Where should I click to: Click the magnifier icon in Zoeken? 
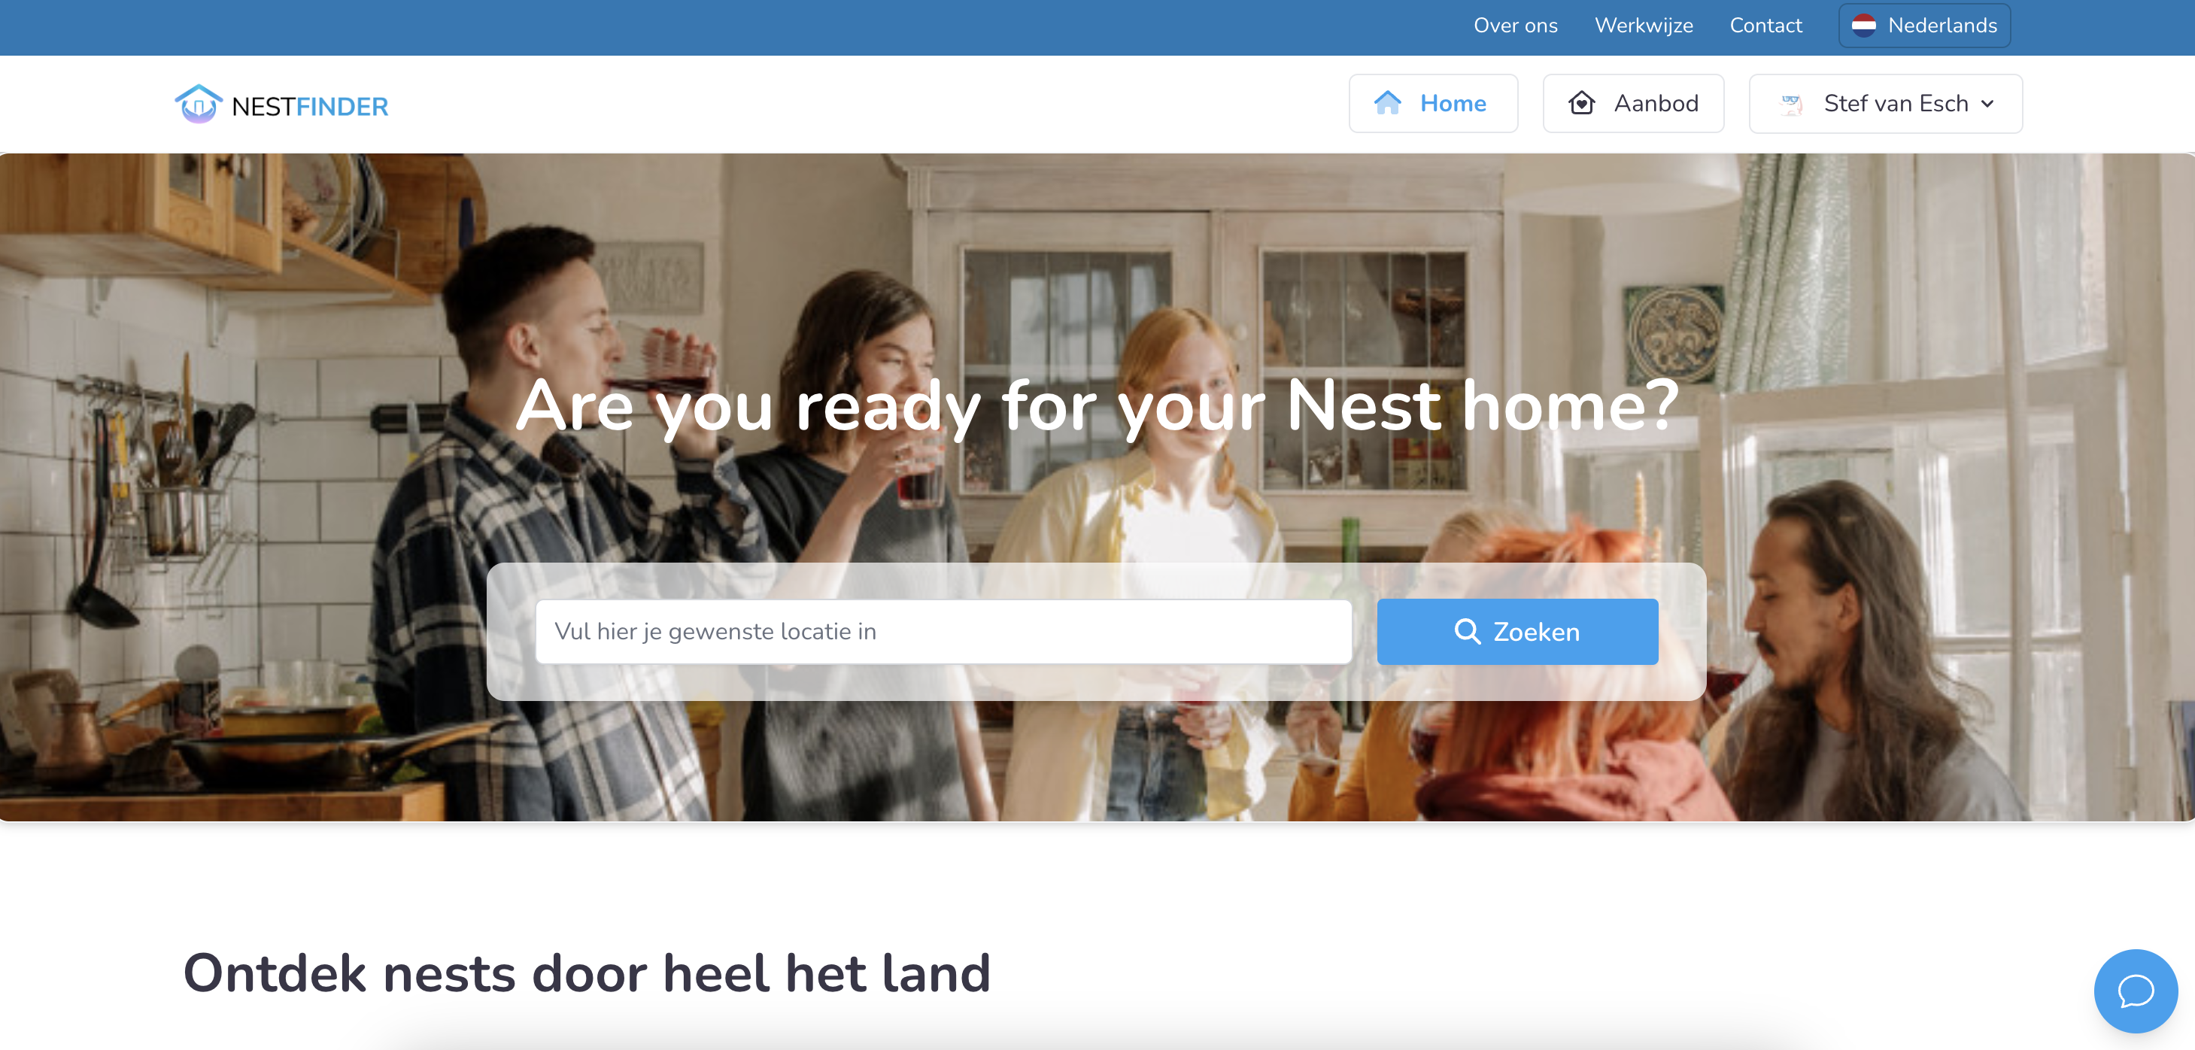pos(1466,632)
